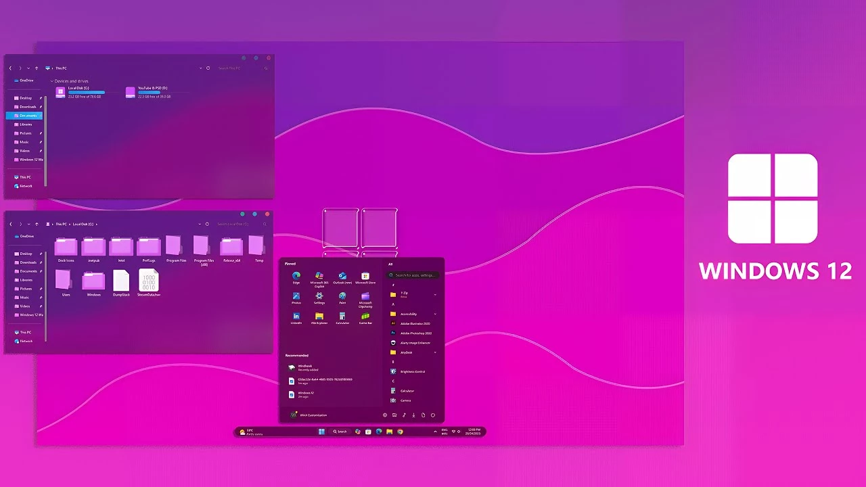The image size is (866, 487).
Task: Click the Start menu power button
Action: (432, 415)
